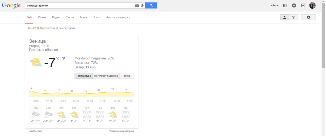Show personal results with person icon
Image resolution: width=326 pixels, height=136 pixels.
click(x=284, y=17)
